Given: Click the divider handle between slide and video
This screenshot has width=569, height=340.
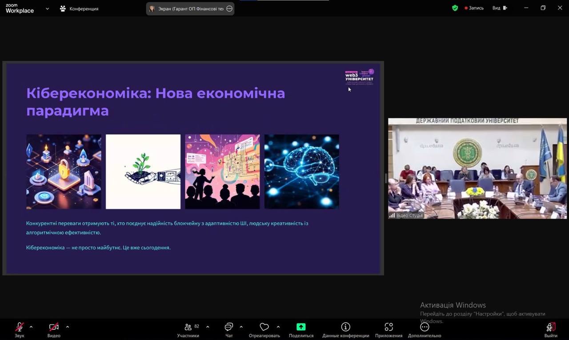Looking at the screenshot, I should tap(386, 178).
